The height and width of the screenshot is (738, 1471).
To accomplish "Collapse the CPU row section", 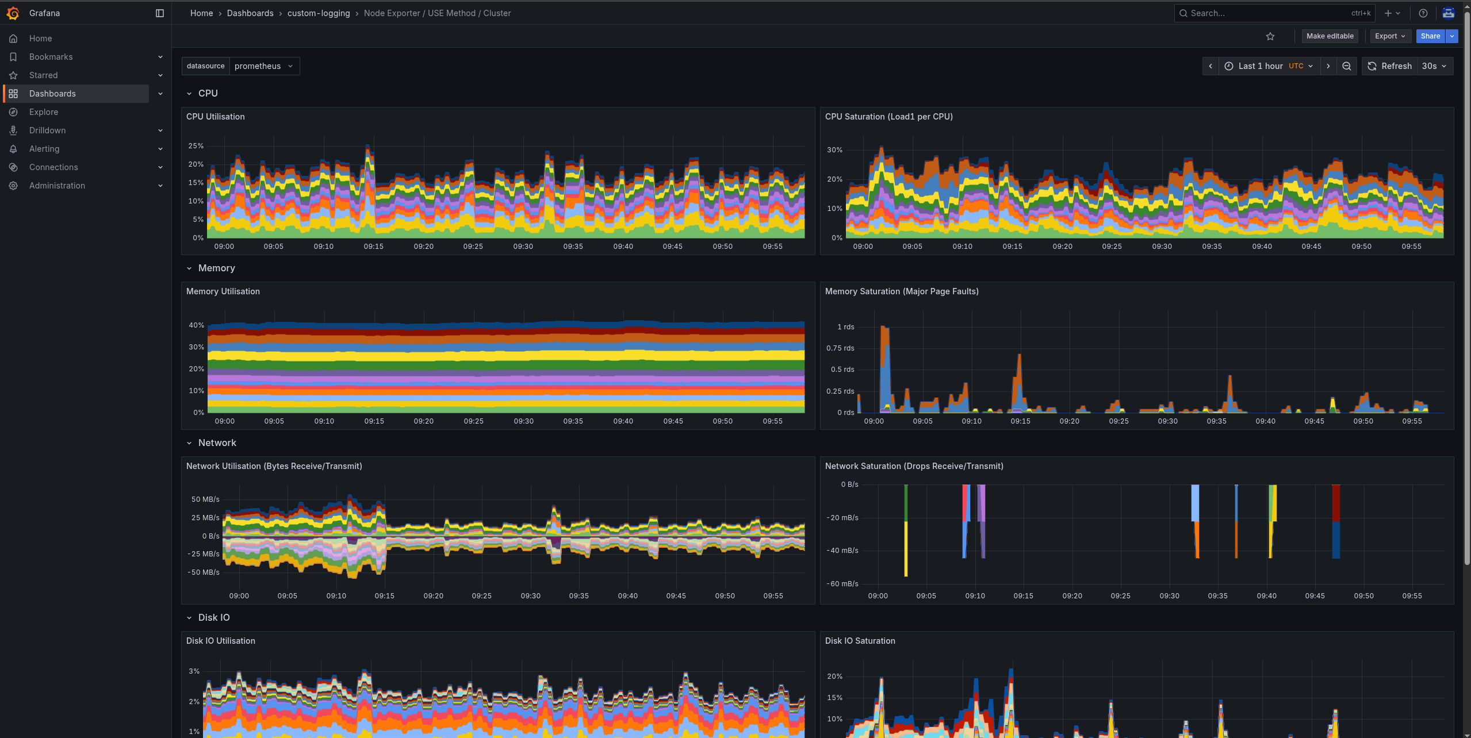I will coord(190,93).
